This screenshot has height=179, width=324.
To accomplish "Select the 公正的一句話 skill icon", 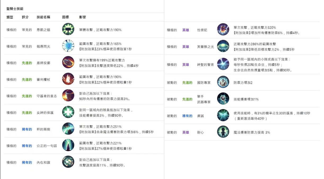I will (68, 145).
